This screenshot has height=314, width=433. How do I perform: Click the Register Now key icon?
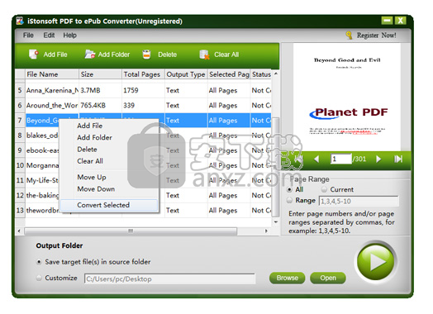click(349, 35)
